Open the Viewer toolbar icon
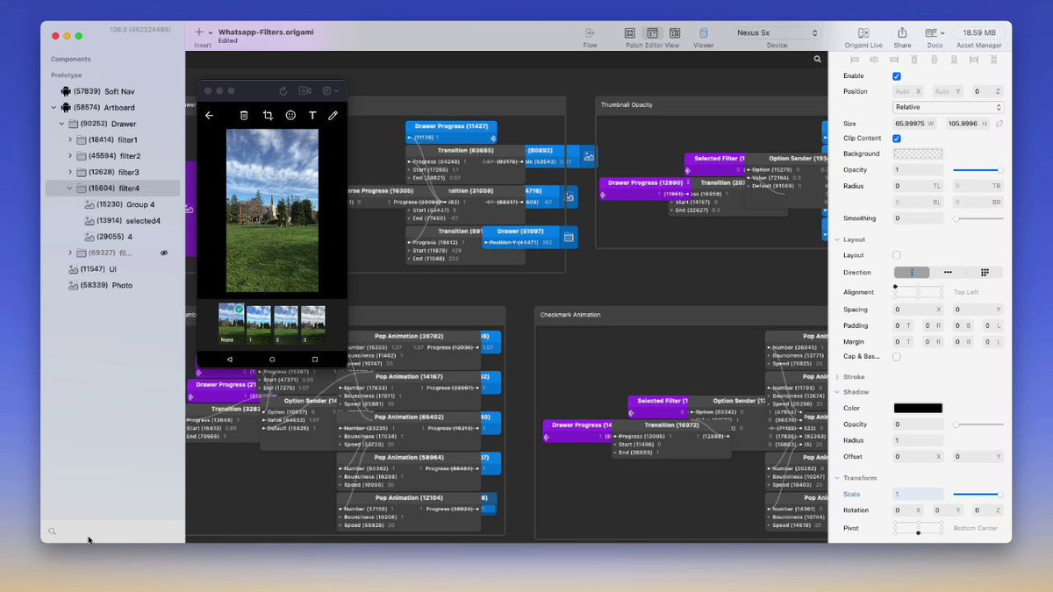Viewport: 1053px width, 592px height. [x=704, y=32]
